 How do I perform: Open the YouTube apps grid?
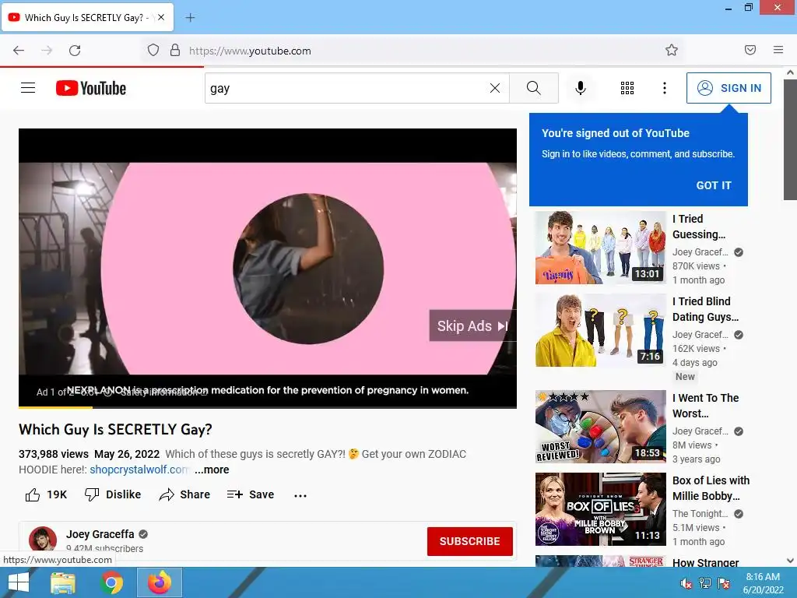627,88
